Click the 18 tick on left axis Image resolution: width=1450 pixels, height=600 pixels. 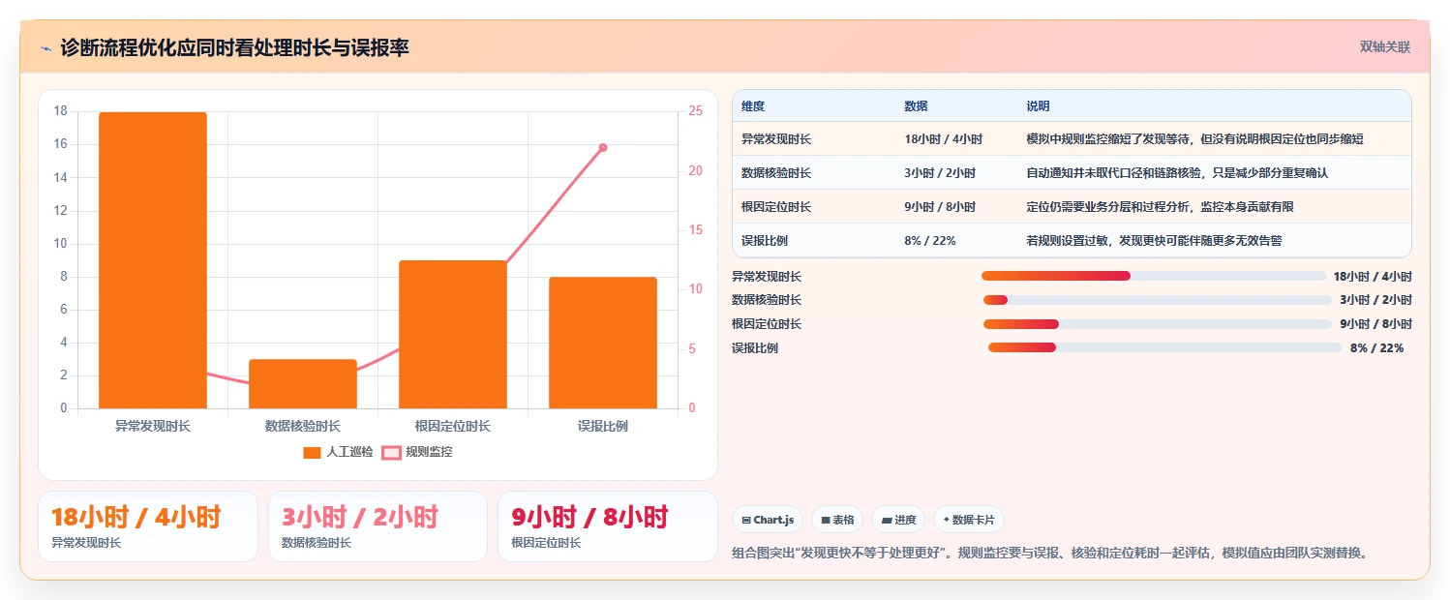coord(60,111)
